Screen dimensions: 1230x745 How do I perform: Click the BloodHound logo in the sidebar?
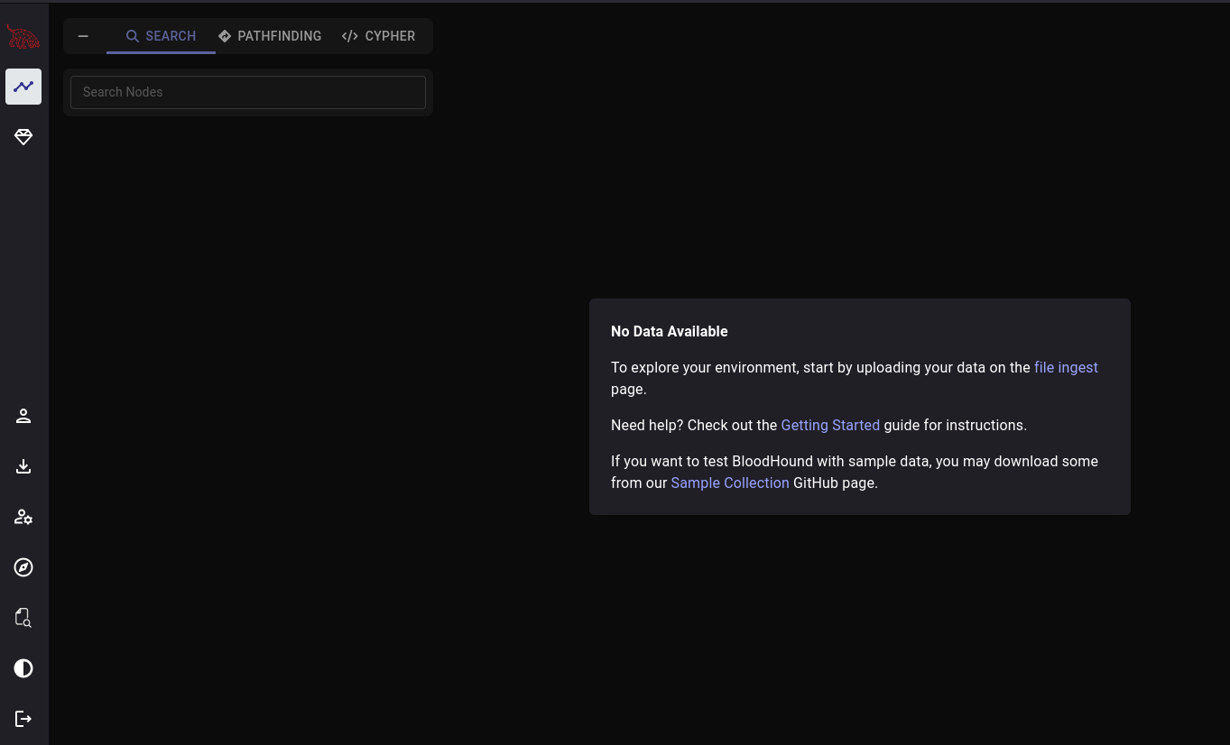coord(23,37)
